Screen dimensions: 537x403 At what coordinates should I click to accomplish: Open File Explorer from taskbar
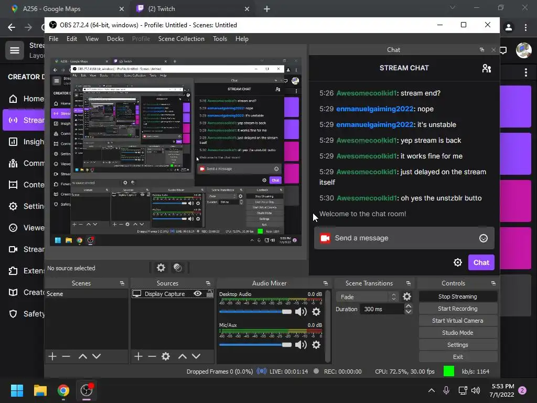click(40, 390)
